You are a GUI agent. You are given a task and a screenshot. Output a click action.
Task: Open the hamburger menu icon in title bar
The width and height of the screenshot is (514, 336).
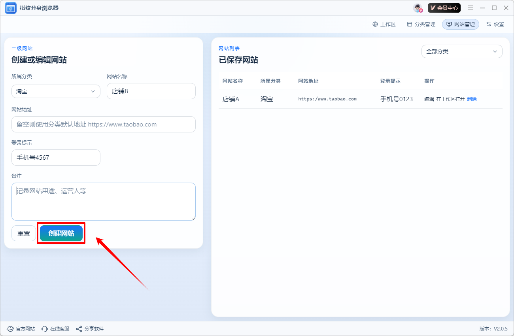(x=471, y=8)
